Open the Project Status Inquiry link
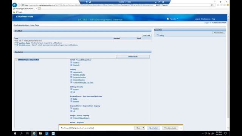Screen dimensions: 242x136 coord(81,118)
